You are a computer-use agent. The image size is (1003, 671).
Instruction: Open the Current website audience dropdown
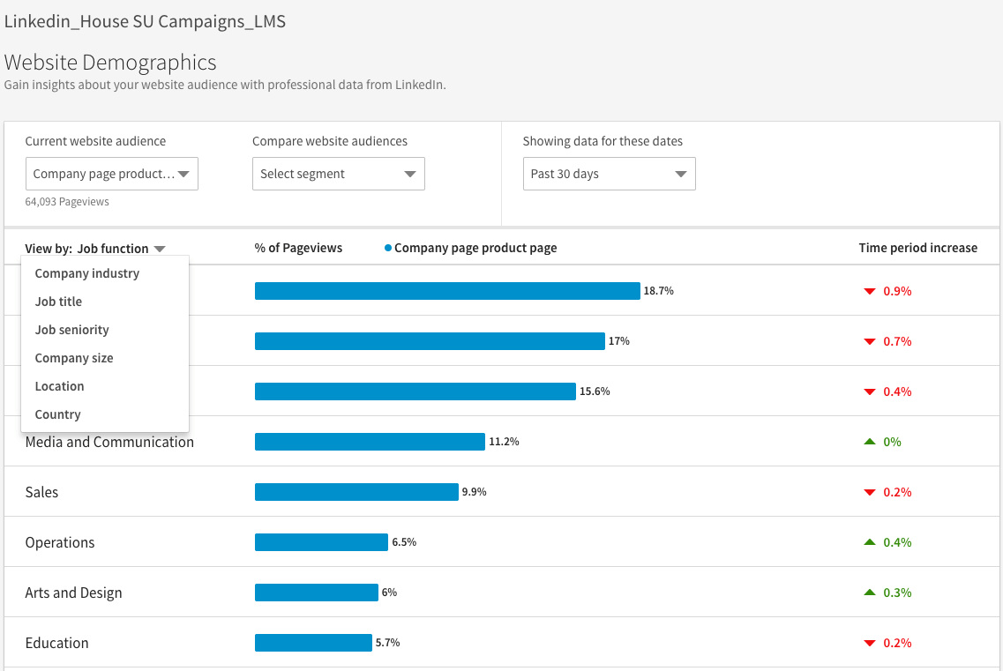tap(112, 174)
